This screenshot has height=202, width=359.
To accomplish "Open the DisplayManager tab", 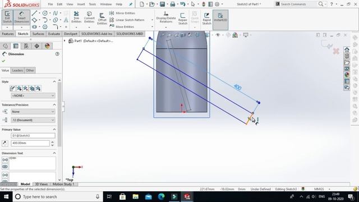I will click(x=47, y=46).
